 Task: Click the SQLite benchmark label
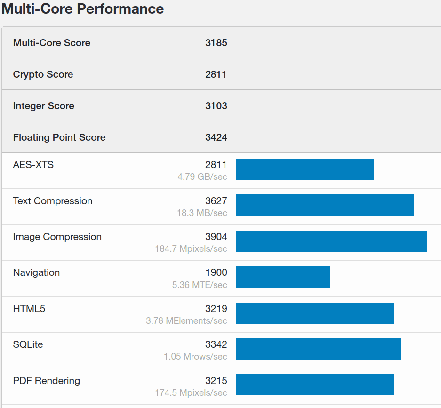pos(28,344)
